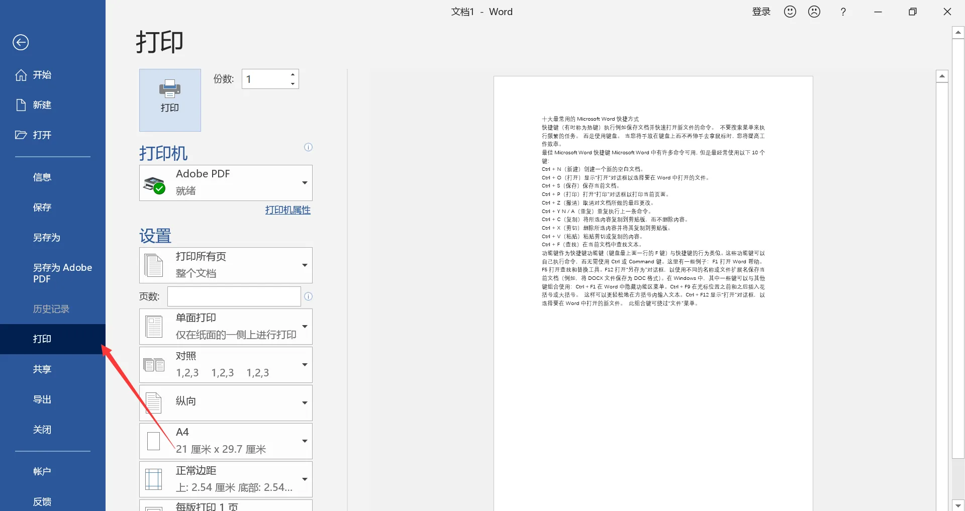Click the frowning face feedback icon
Viewport: 965px width, 511px height.
click(814, 12)
